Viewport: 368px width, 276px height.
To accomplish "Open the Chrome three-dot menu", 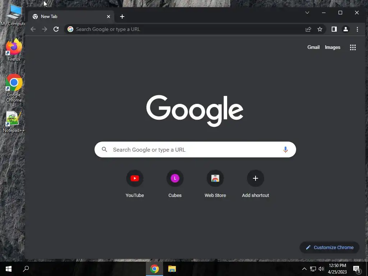I will pyautogui.click(x=357, y=29).
